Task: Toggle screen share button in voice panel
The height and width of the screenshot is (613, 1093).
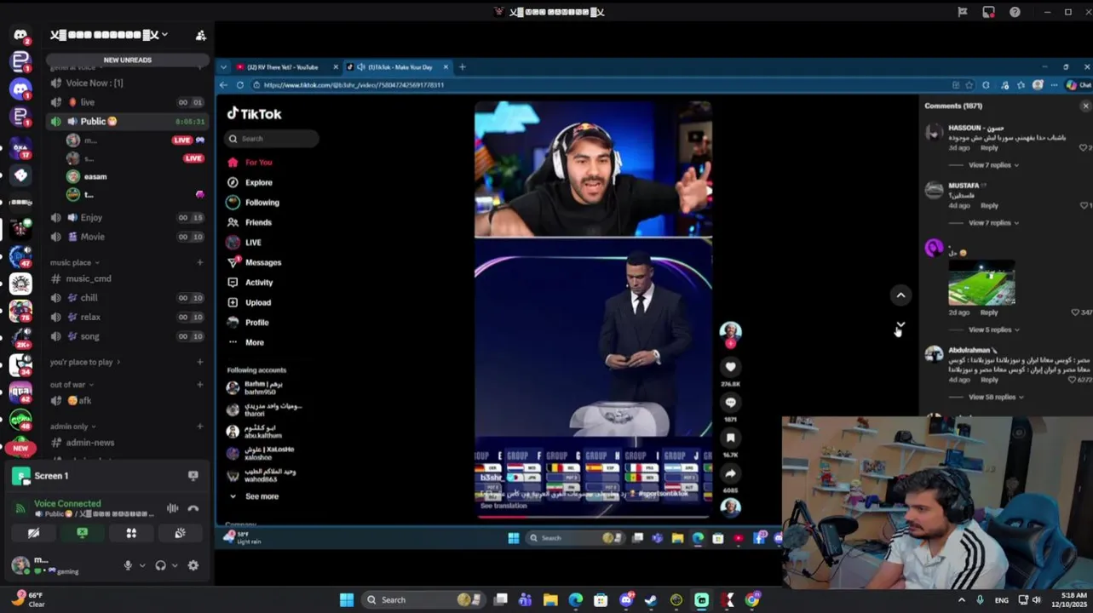Action: [82, 533]
